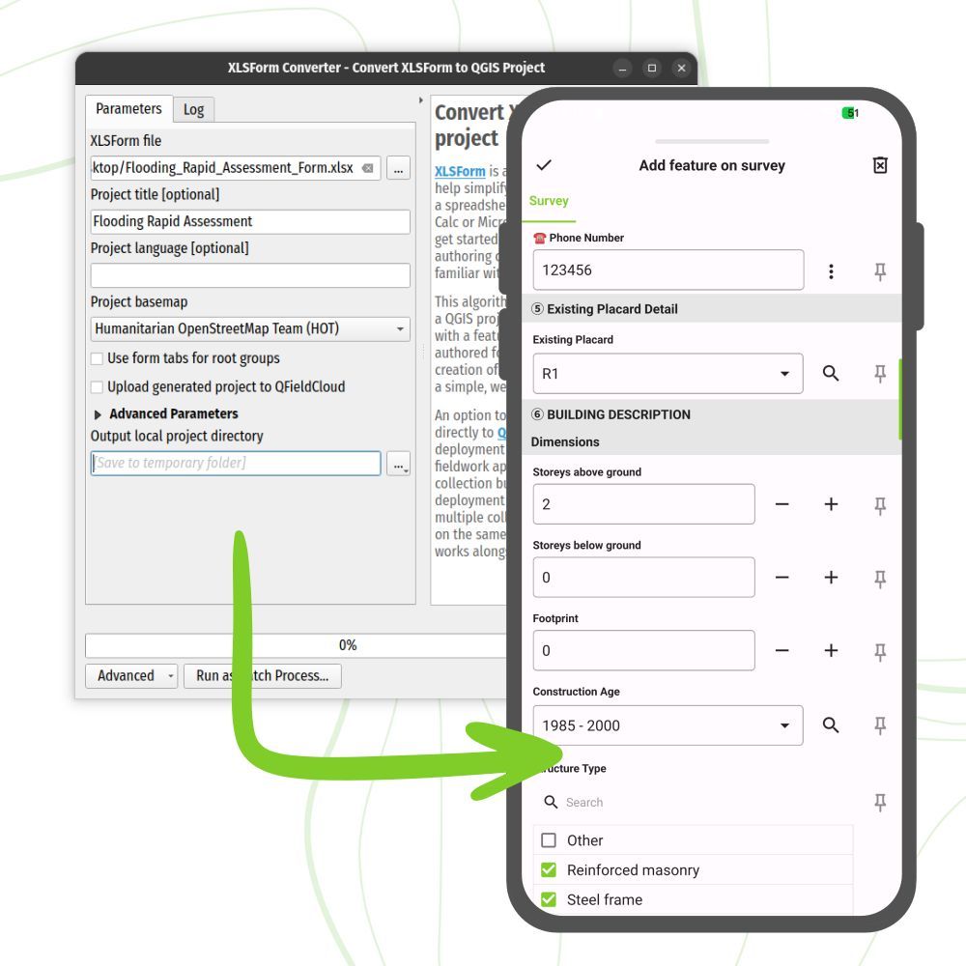Pin the Existing Placard field
This screenshot has height=966, width=966.
pyautogui.click(x=880, y=373)
